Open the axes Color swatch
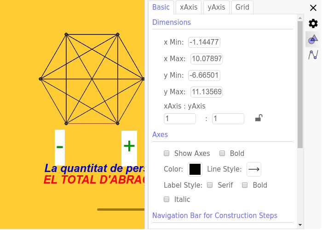 point(195,169)
